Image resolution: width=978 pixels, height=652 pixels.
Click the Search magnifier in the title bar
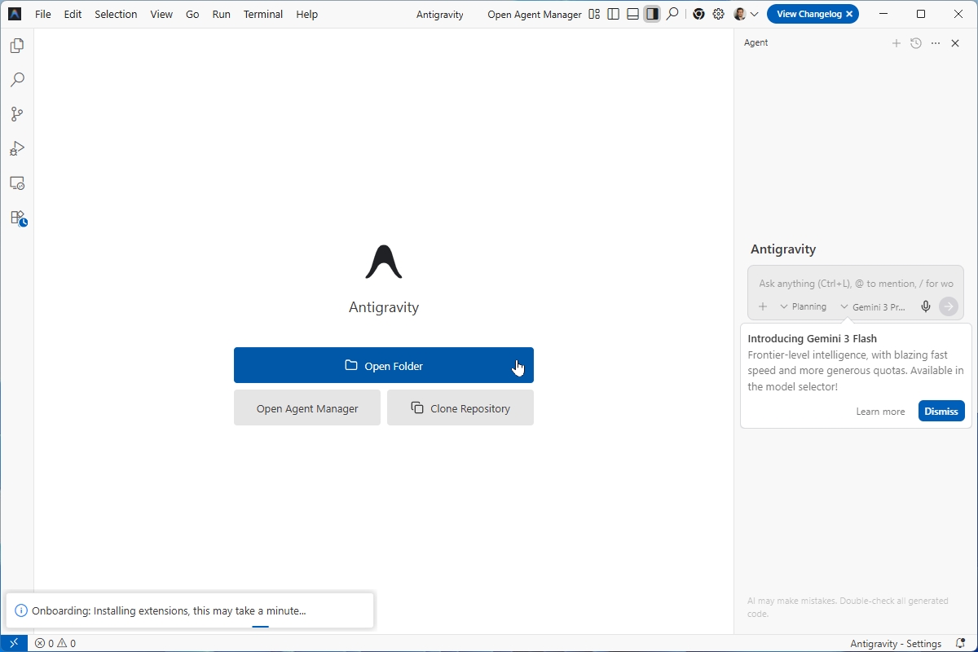pos(672,14)
